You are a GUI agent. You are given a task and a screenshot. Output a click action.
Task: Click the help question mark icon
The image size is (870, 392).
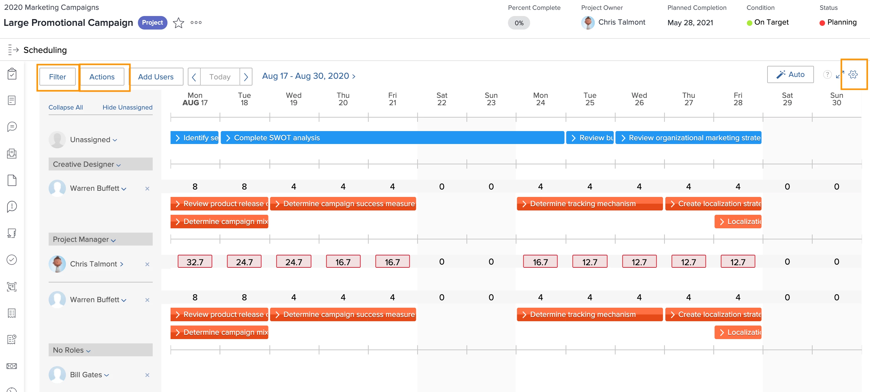tap(827, 75)
